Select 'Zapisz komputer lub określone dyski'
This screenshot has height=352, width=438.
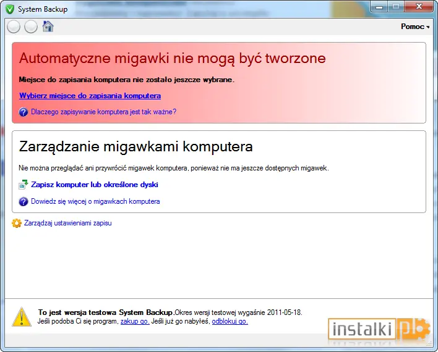pyautogui.click(x=95, y=185)
